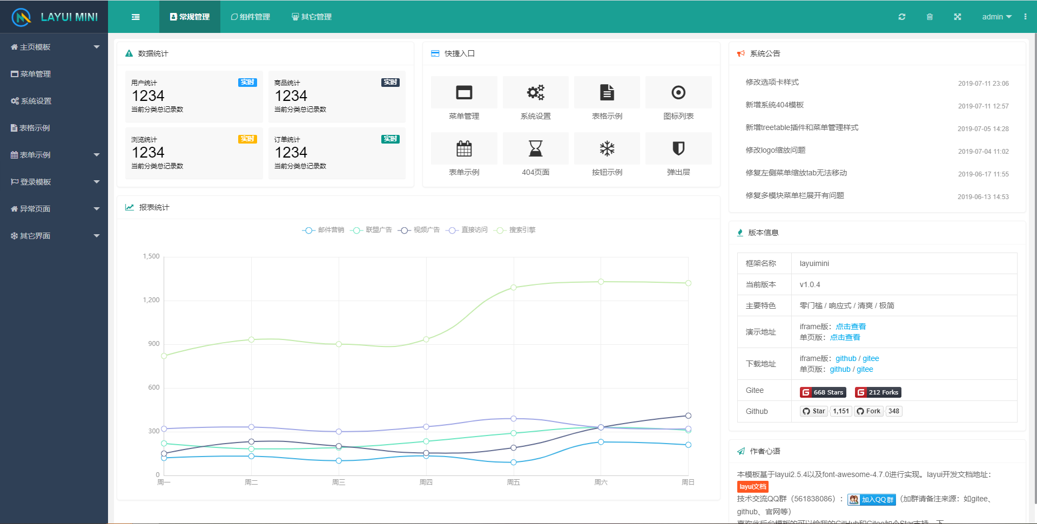The image size is (1037, 524).
Task: Click the refresh icon in header
Action: [x=901, y=17]
